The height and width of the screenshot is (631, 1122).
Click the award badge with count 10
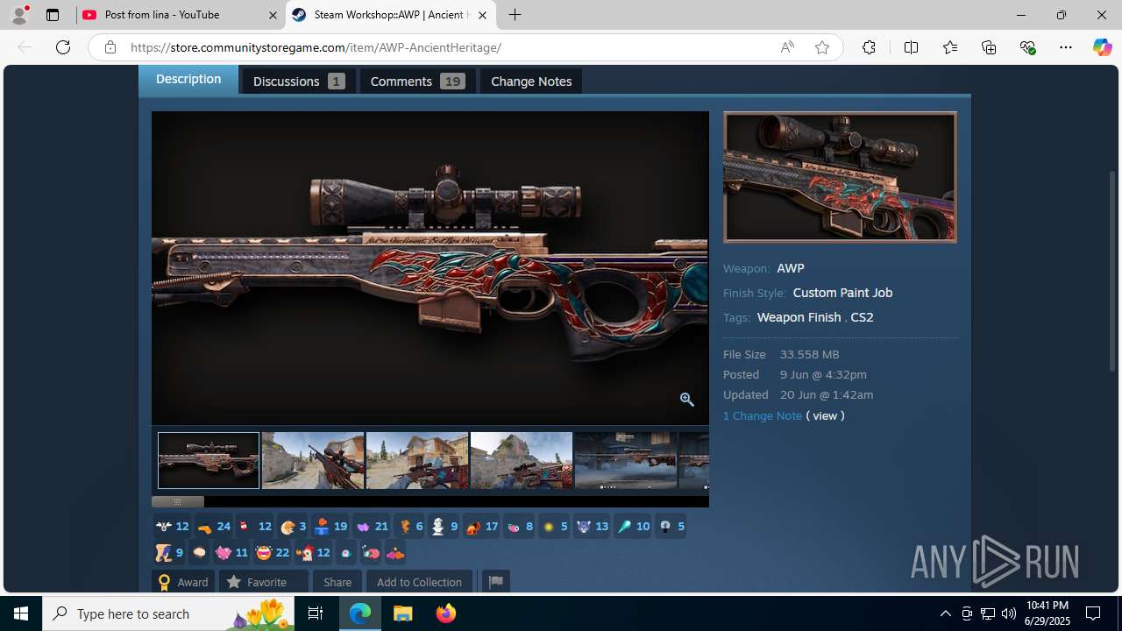[x=633, y=527]
